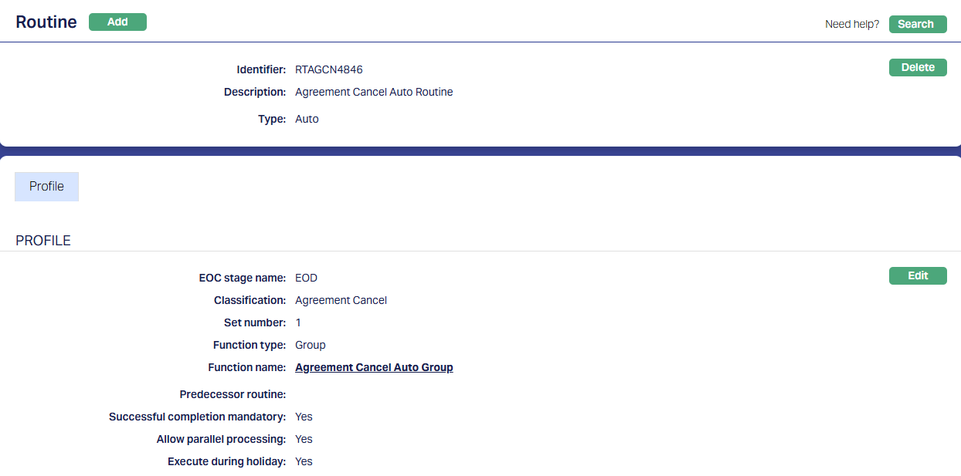Click Yes beside Successful completion mandatory
This screenshot has height=476, width=961.
(304, 417)
